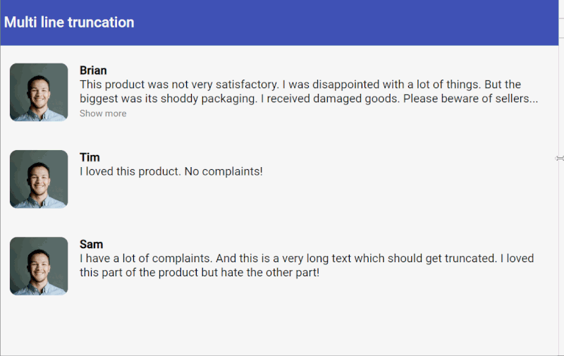
Task: Open Tim's profile picture
Action: pos(39,179)
